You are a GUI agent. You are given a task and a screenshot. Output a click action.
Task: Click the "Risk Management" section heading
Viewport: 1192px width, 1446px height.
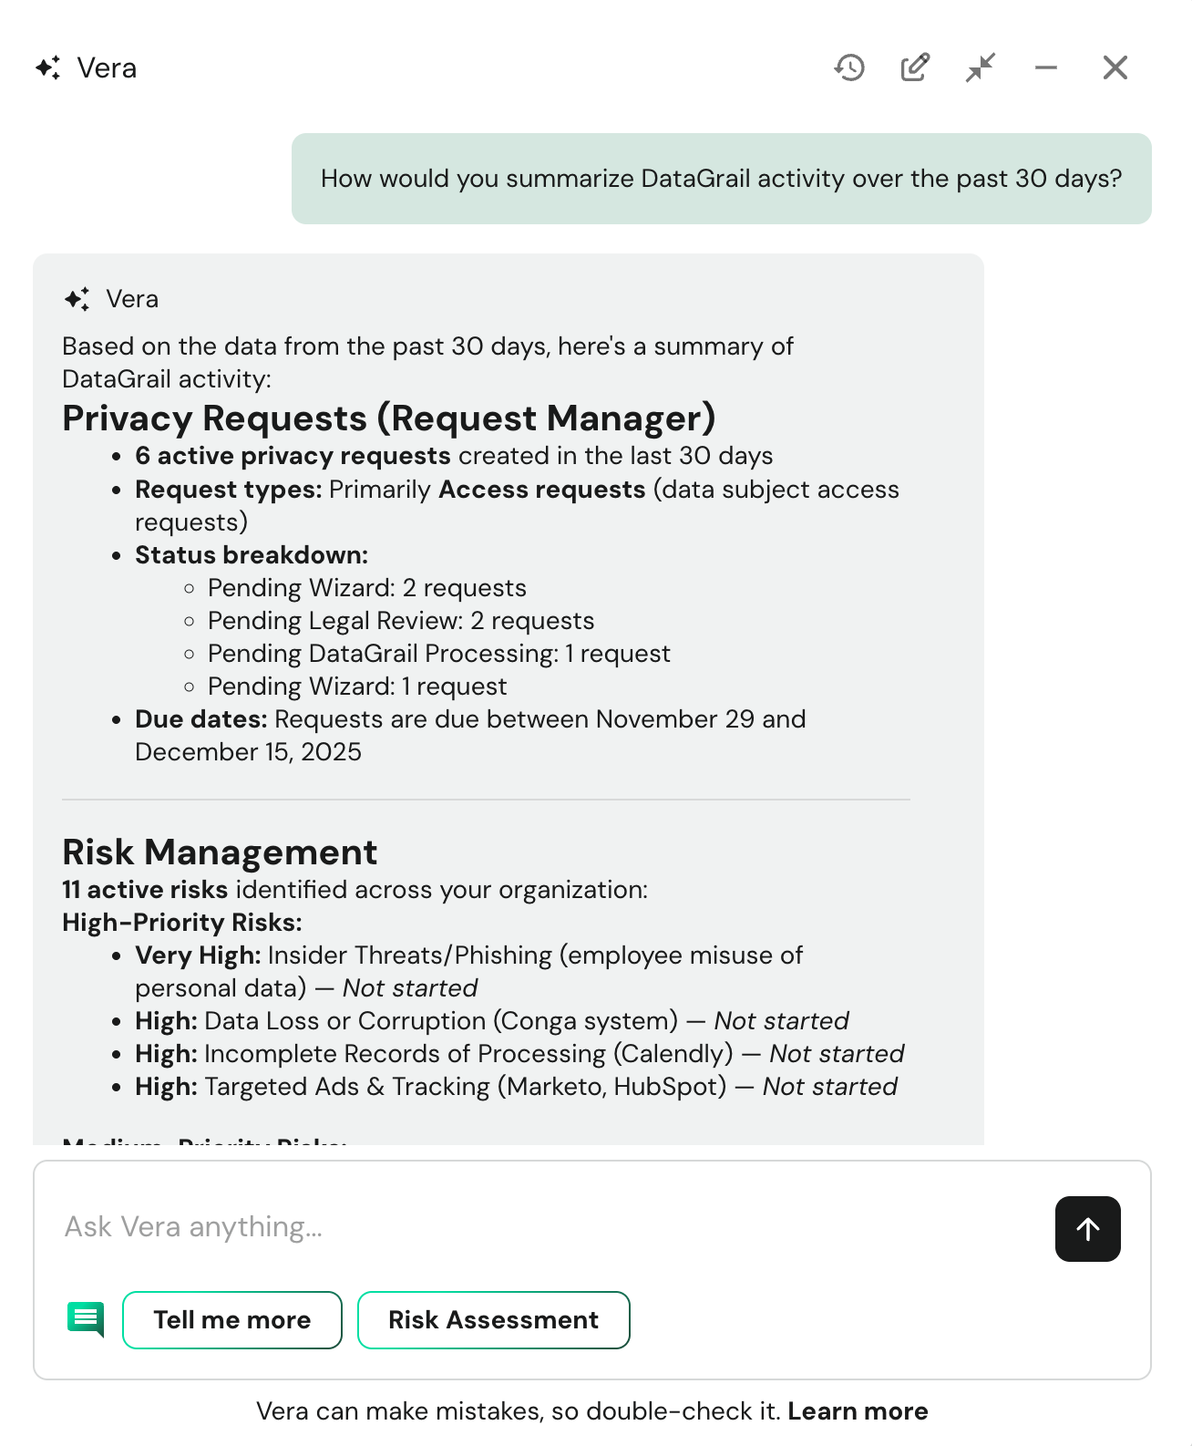tap(220, 852)
